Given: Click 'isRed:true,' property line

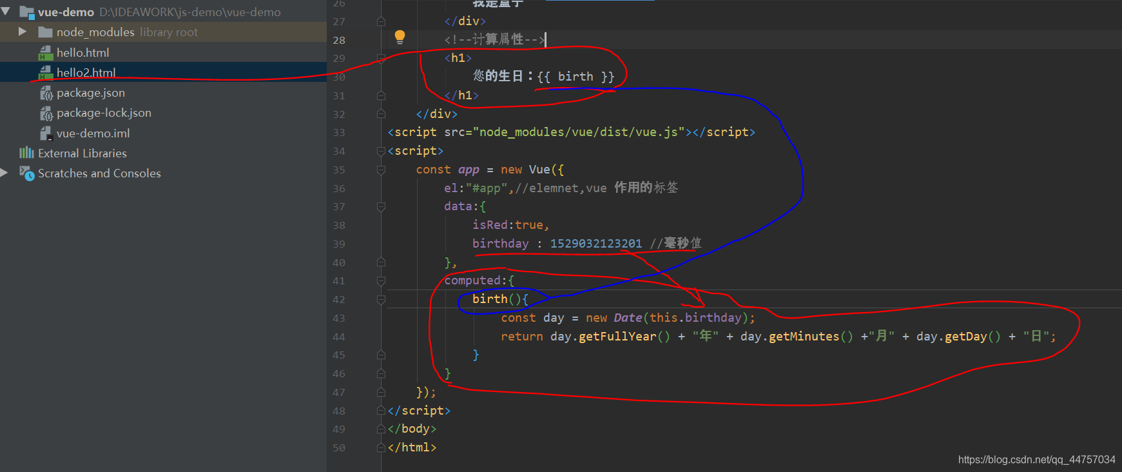Looking at the screenshot, I should [x=511, y=225].
